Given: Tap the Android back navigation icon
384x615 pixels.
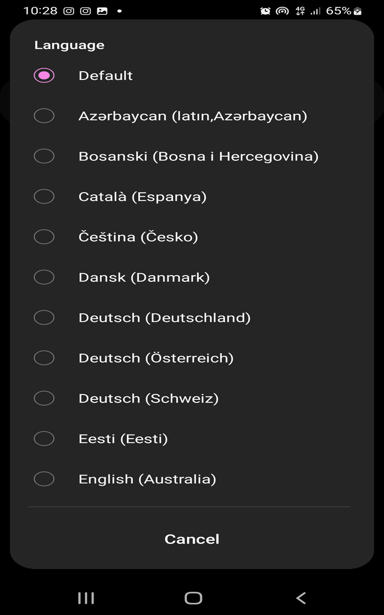Looking at the screenshot, I should [x=301, y=598].
